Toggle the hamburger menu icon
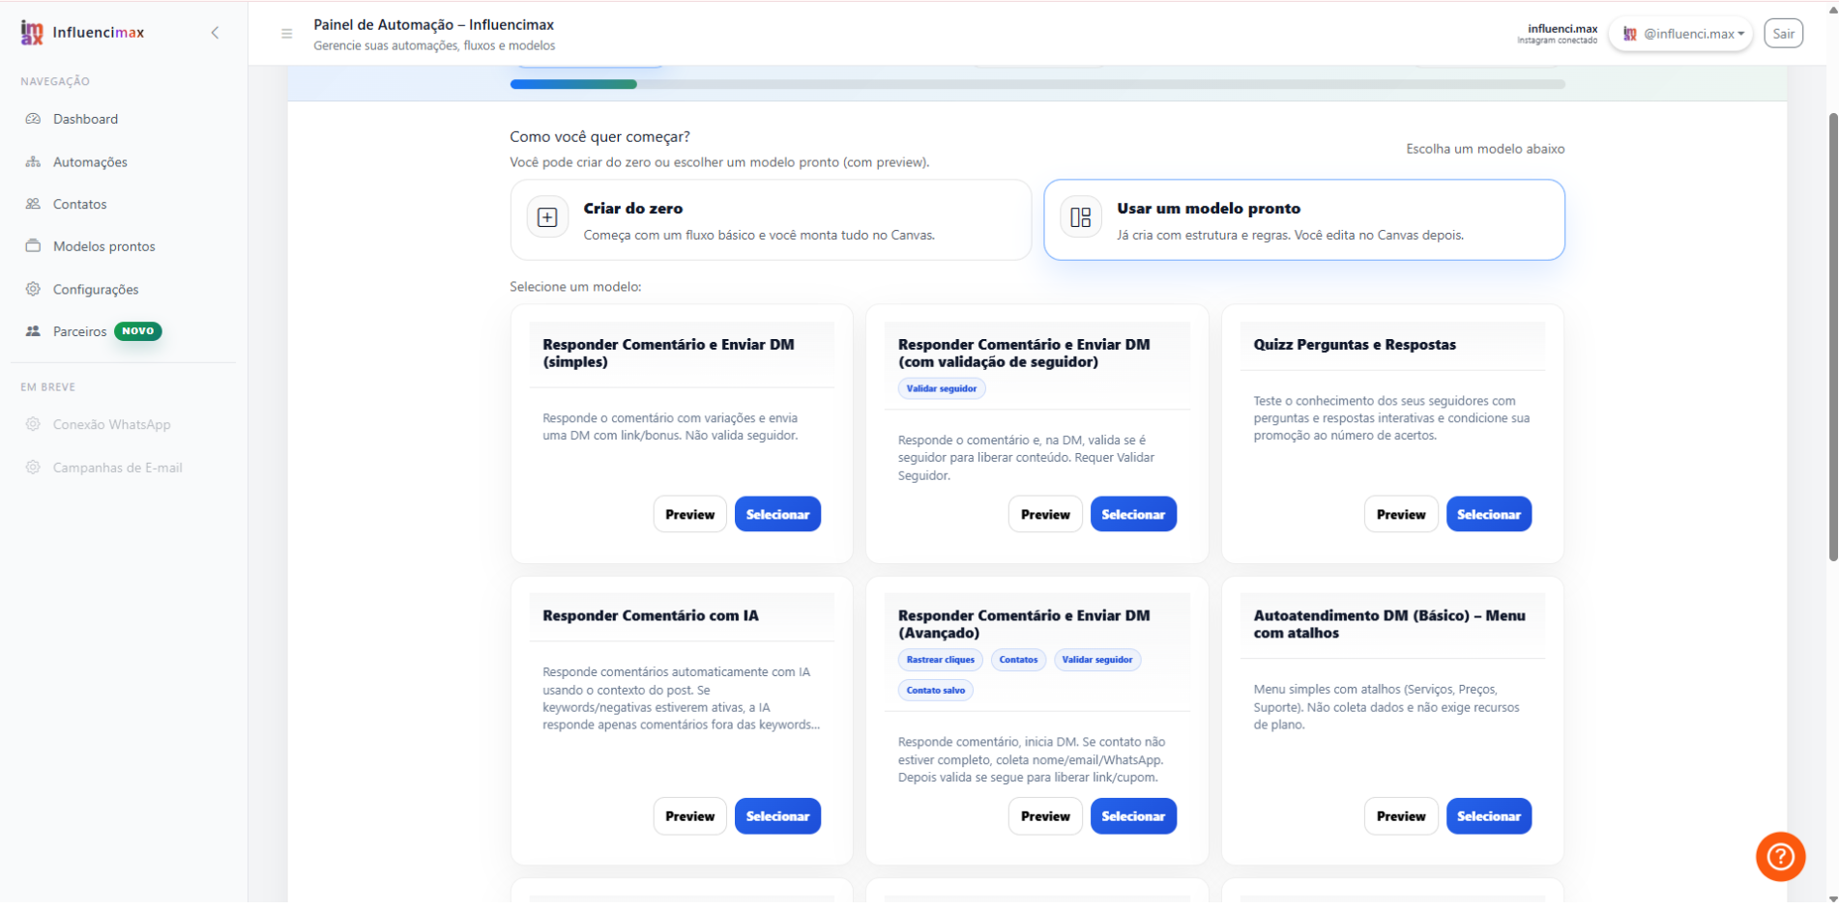The width and height of the screenshot is (1839, 909). click(286, 34)
